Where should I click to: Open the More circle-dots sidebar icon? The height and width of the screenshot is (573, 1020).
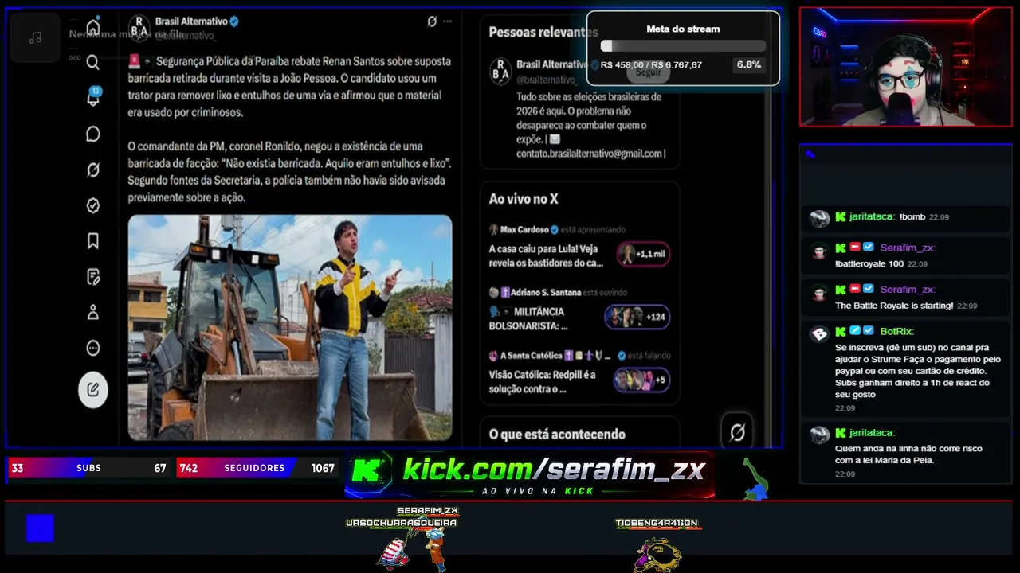93,348
